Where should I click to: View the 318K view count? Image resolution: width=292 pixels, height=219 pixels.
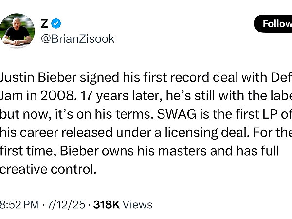click(x=106, y=204)
